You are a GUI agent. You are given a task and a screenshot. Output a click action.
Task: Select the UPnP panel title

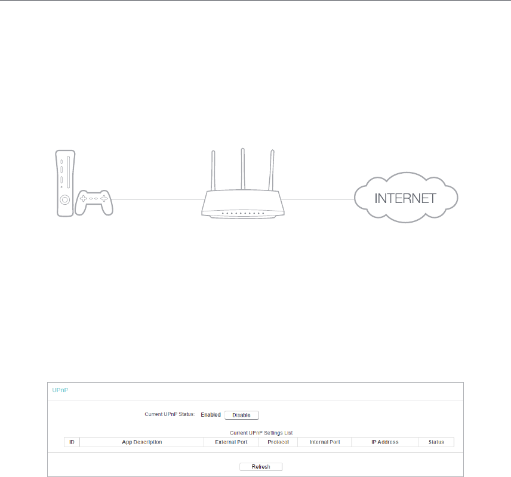60,390
